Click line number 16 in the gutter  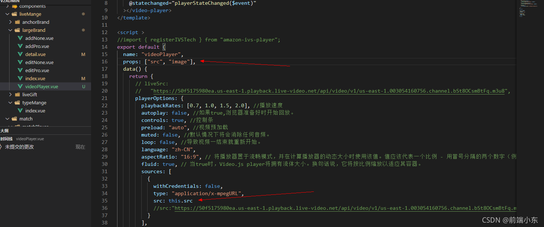point(104,62)
